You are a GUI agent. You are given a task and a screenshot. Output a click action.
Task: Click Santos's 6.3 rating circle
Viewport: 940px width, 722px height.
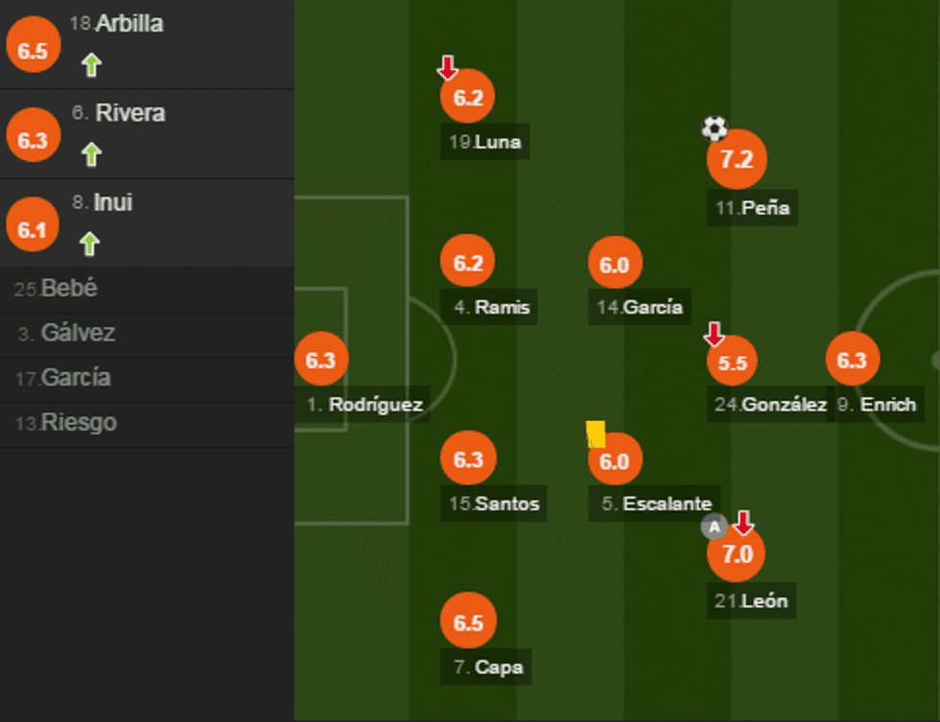click(468, 460)
